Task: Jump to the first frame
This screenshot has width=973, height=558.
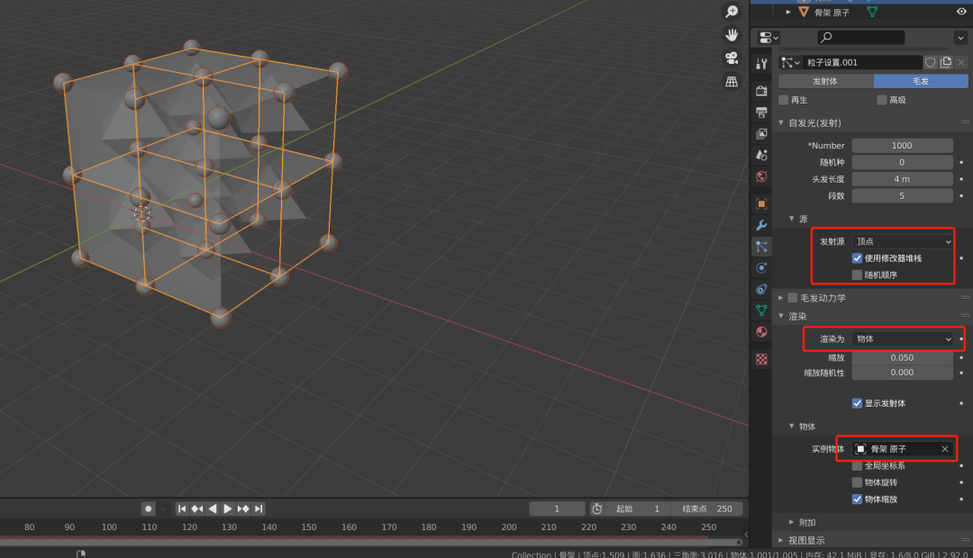Action: click(x=182, y=508)
